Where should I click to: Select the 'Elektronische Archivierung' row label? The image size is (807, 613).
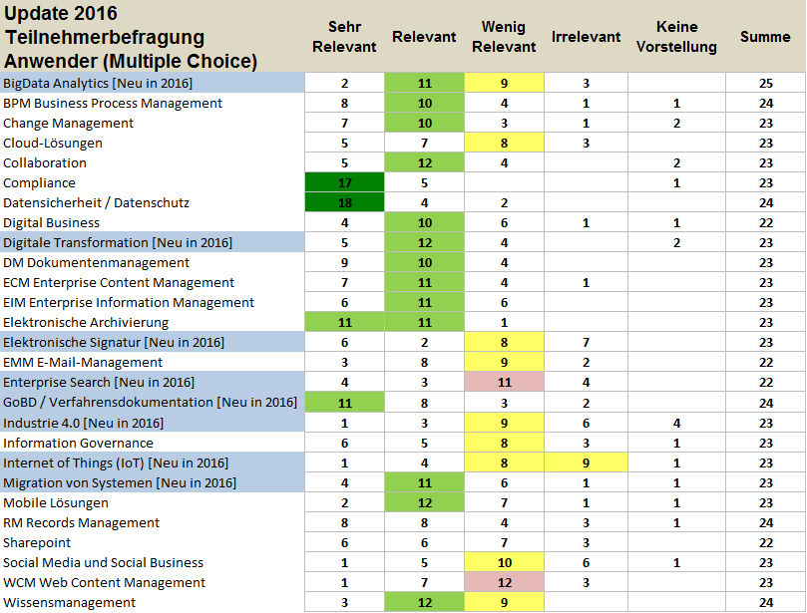click(86, 323)
